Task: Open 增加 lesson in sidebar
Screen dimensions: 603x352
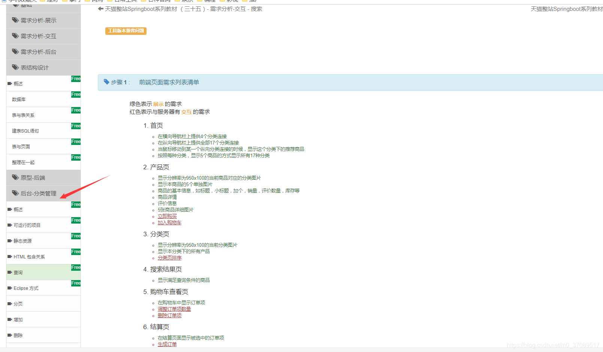Action: tap(43, 319)
